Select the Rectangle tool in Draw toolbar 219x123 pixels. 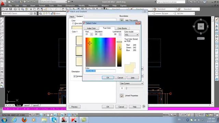click(x=2, y=33)
